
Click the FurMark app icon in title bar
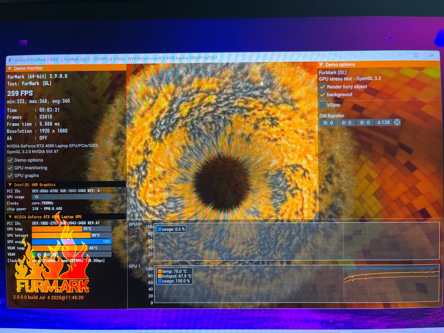pos(10,59)
